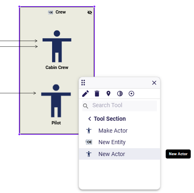Click the Search Tool input field
Viewport: 194px width, 193px height.
119,106
